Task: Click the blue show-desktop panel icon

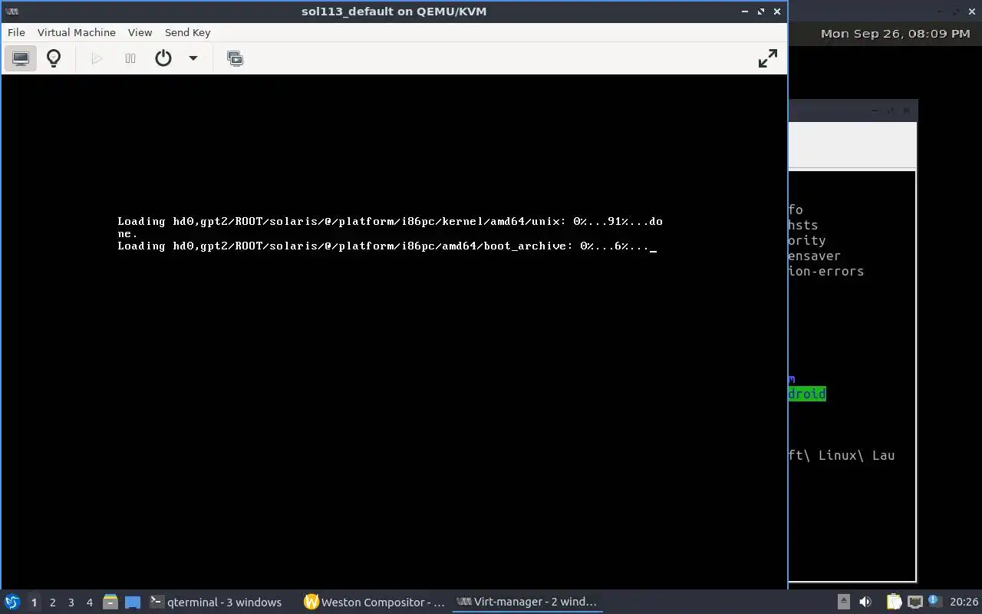Action: (133, 602)
